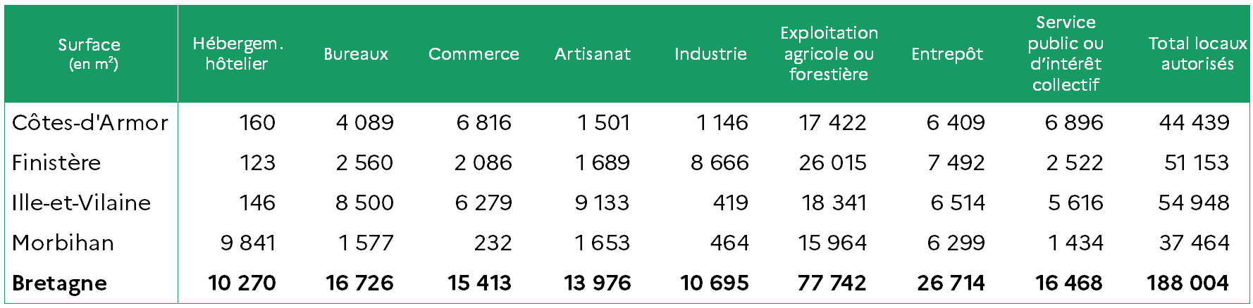Click the Ille-et-Vilaine row label
This screenshot has height=308, width=1253.
pos(82,203)
